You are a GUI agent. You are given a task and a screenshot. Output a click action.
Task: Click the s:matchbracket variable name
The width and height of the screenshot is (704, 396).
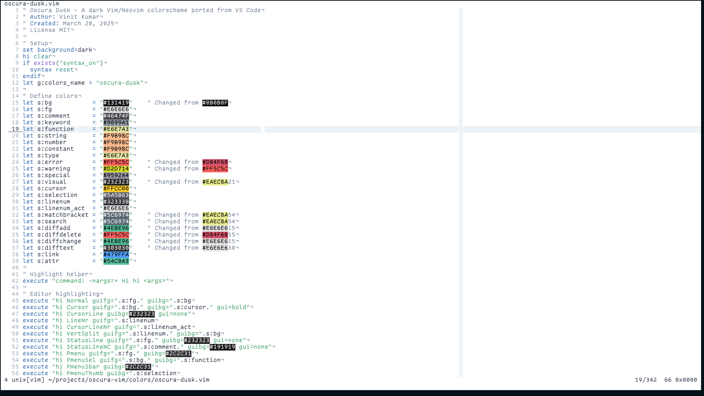click(x=63, y=215)
